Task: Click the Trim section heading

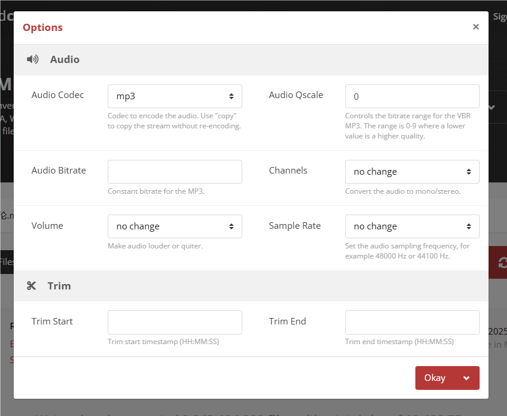Action: [x=59, y=286]
